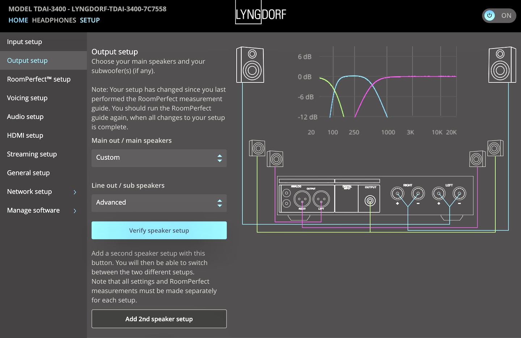Viewport: 521px width, 338px height.
Task: Click the left main speaker icon
Action: click(x=250, y=65)
